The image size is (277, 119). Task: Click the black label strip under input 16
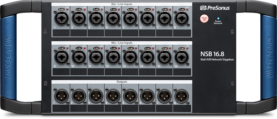[x=182, y=72]
